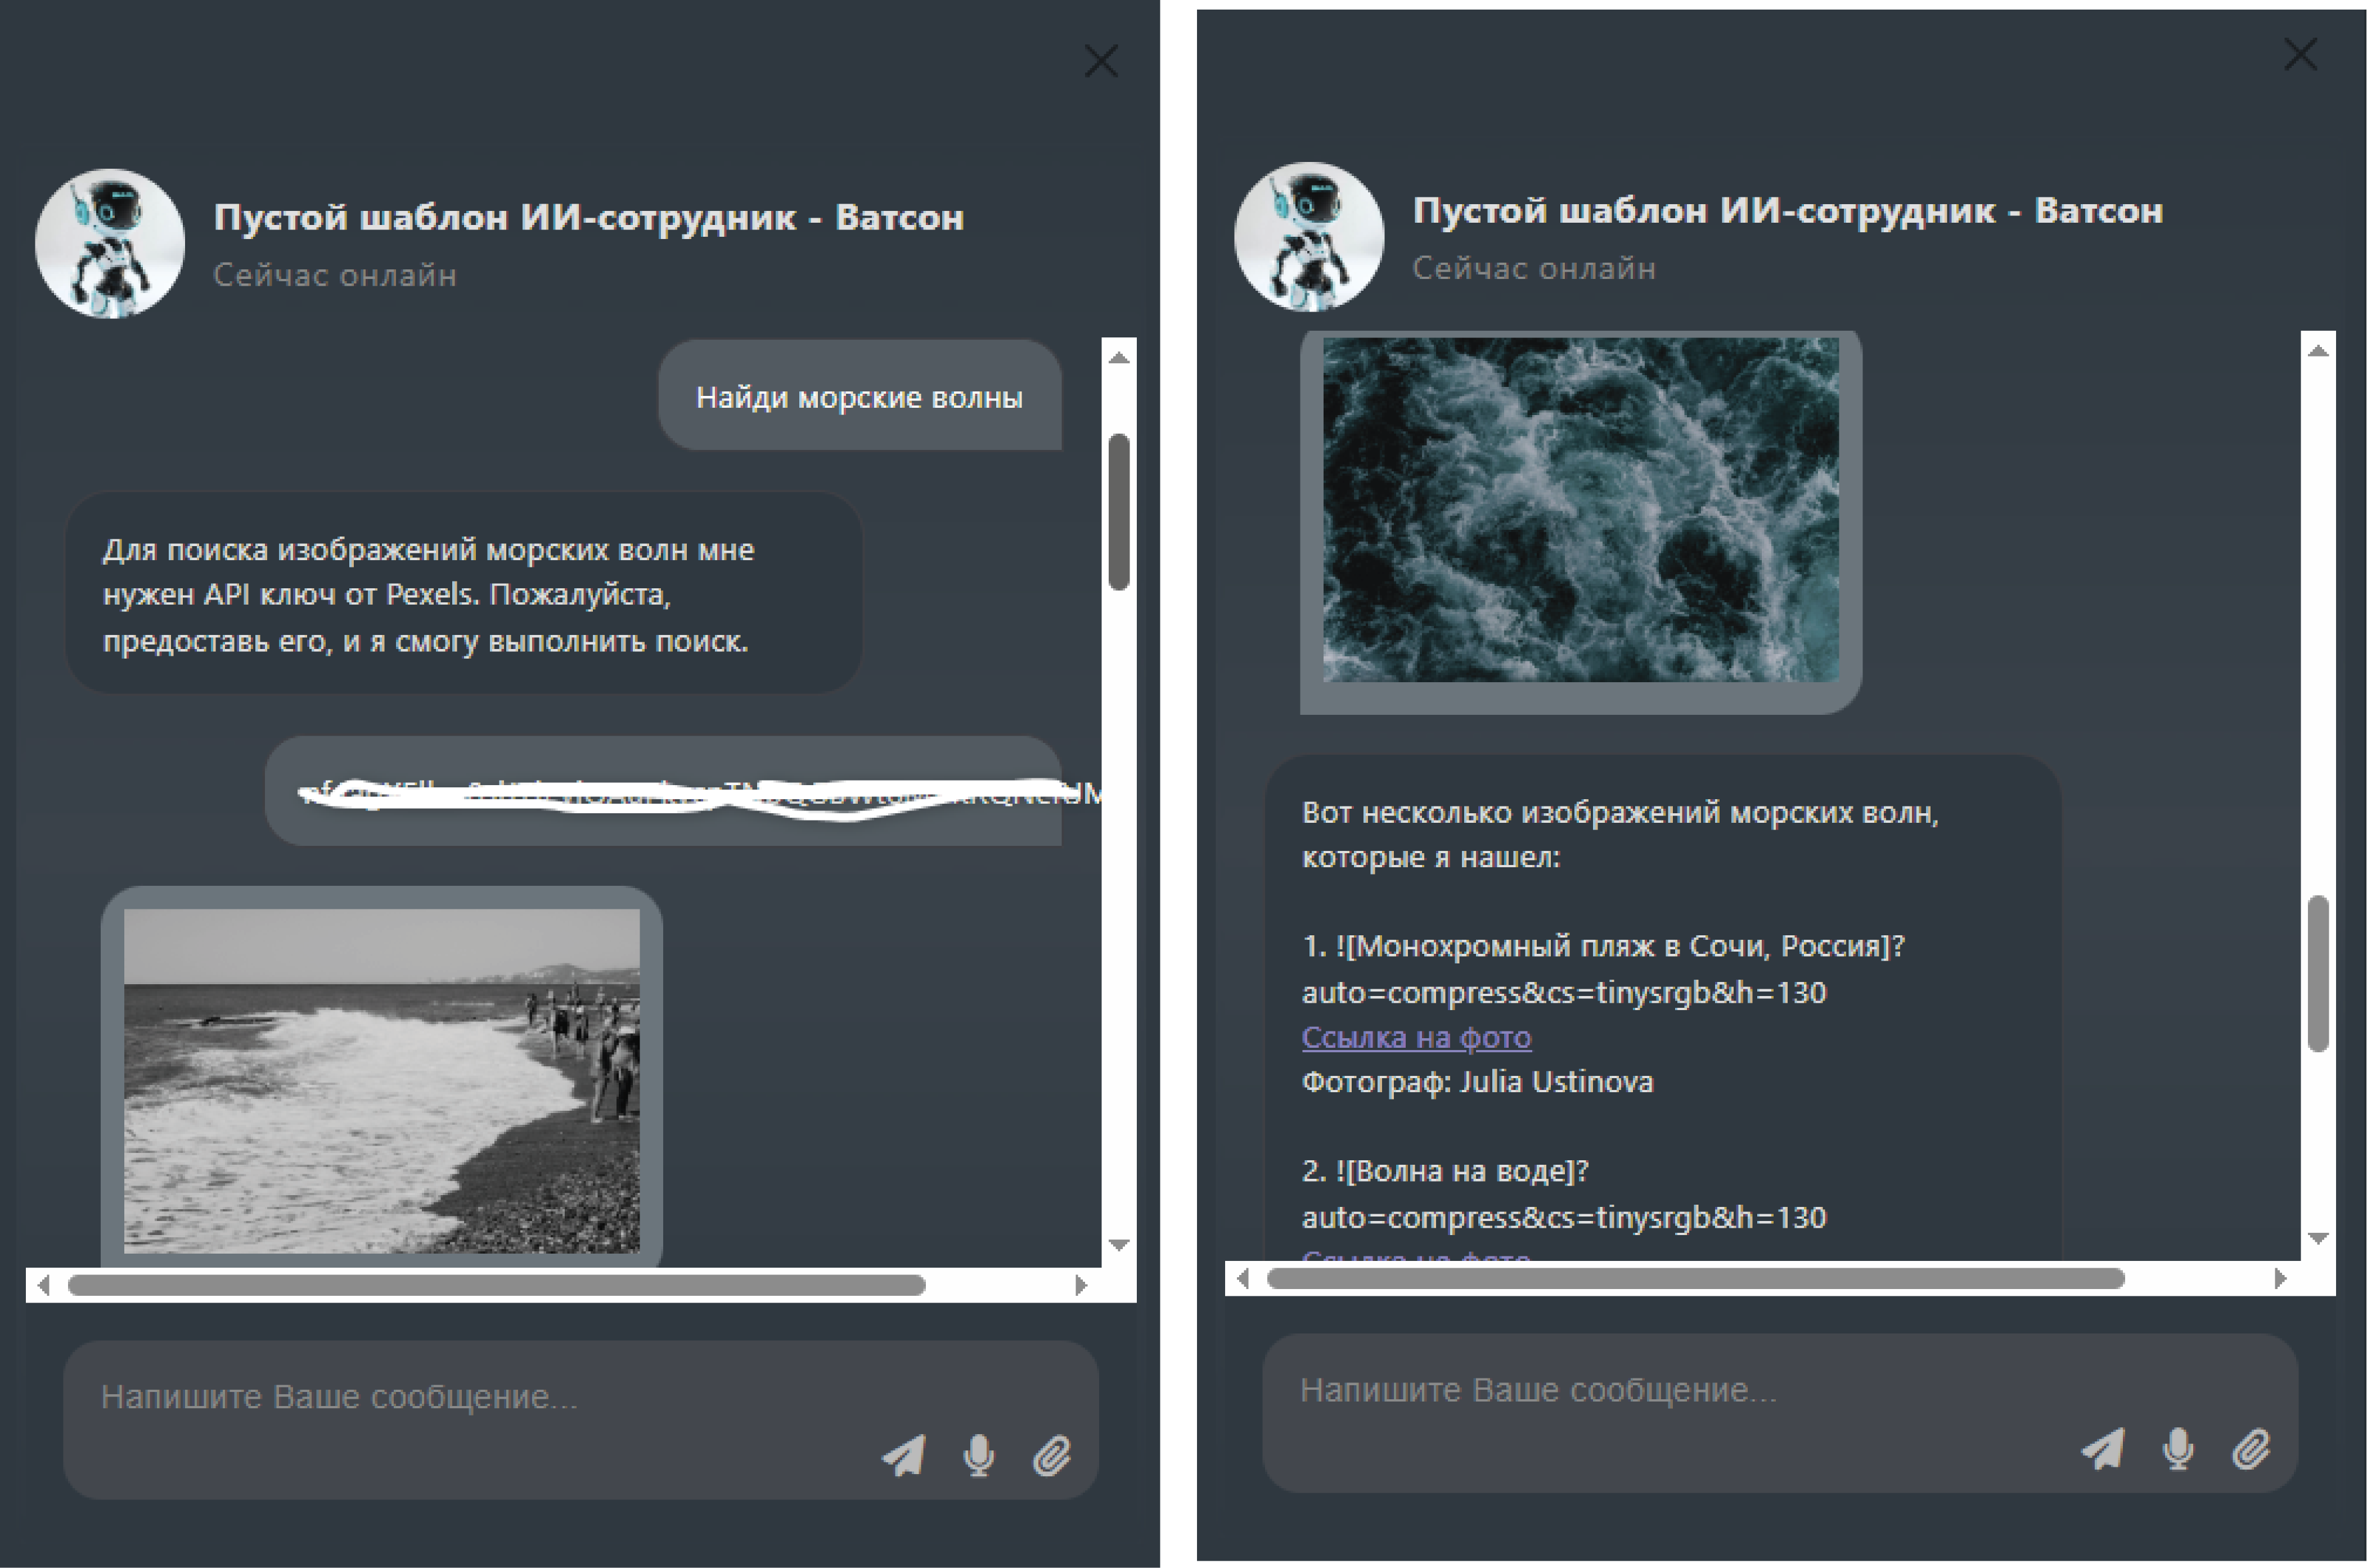Click scroll-right arrow in left chat
2367x1568 pixels.
coord(1081,1285)
